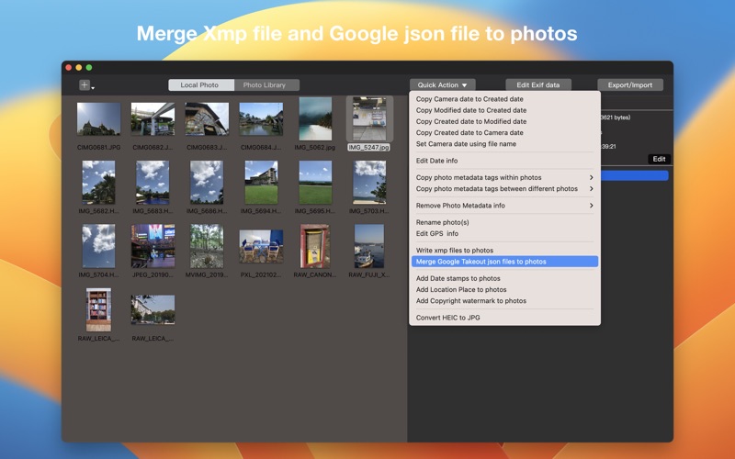
Task: Select the IMG_5683 photo thumbnail
Action: tap(153, 182)
